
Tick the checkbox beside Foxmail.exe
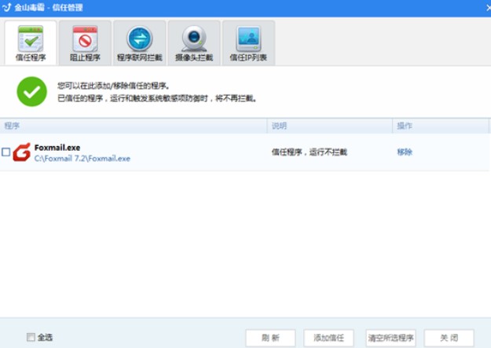coord(6,152)
